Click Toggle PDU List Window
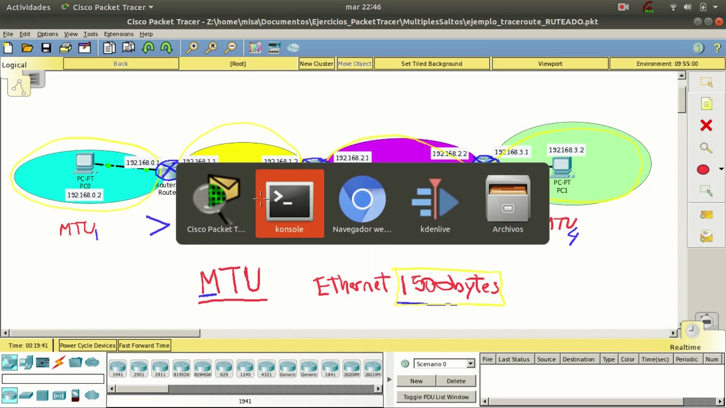Viewport: 726px width, 408px height. [436, 397]
